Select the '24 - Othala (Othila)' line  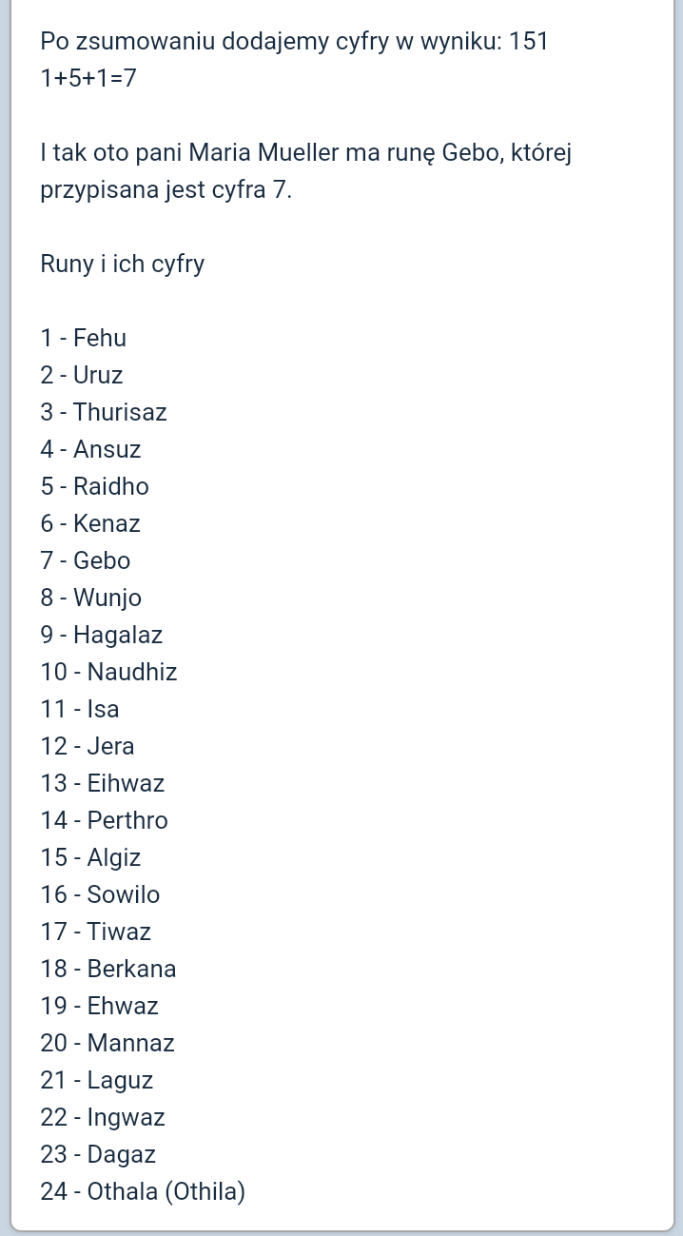click(143, 1191)
